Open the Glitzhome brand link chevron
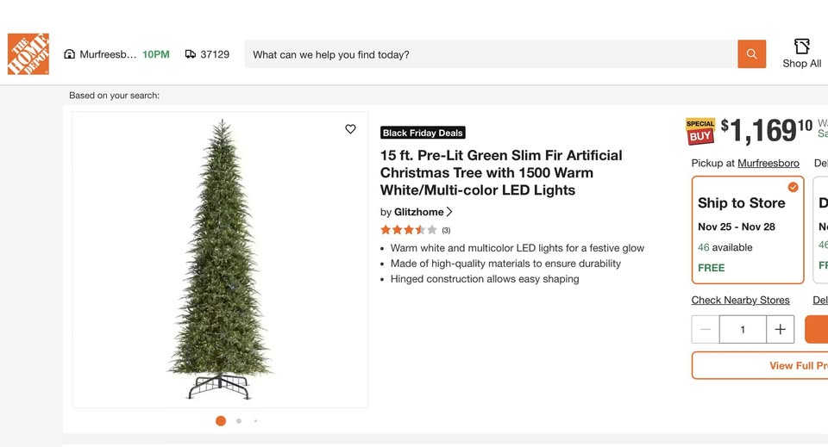The image size is (828, 447). pos(449,212)
